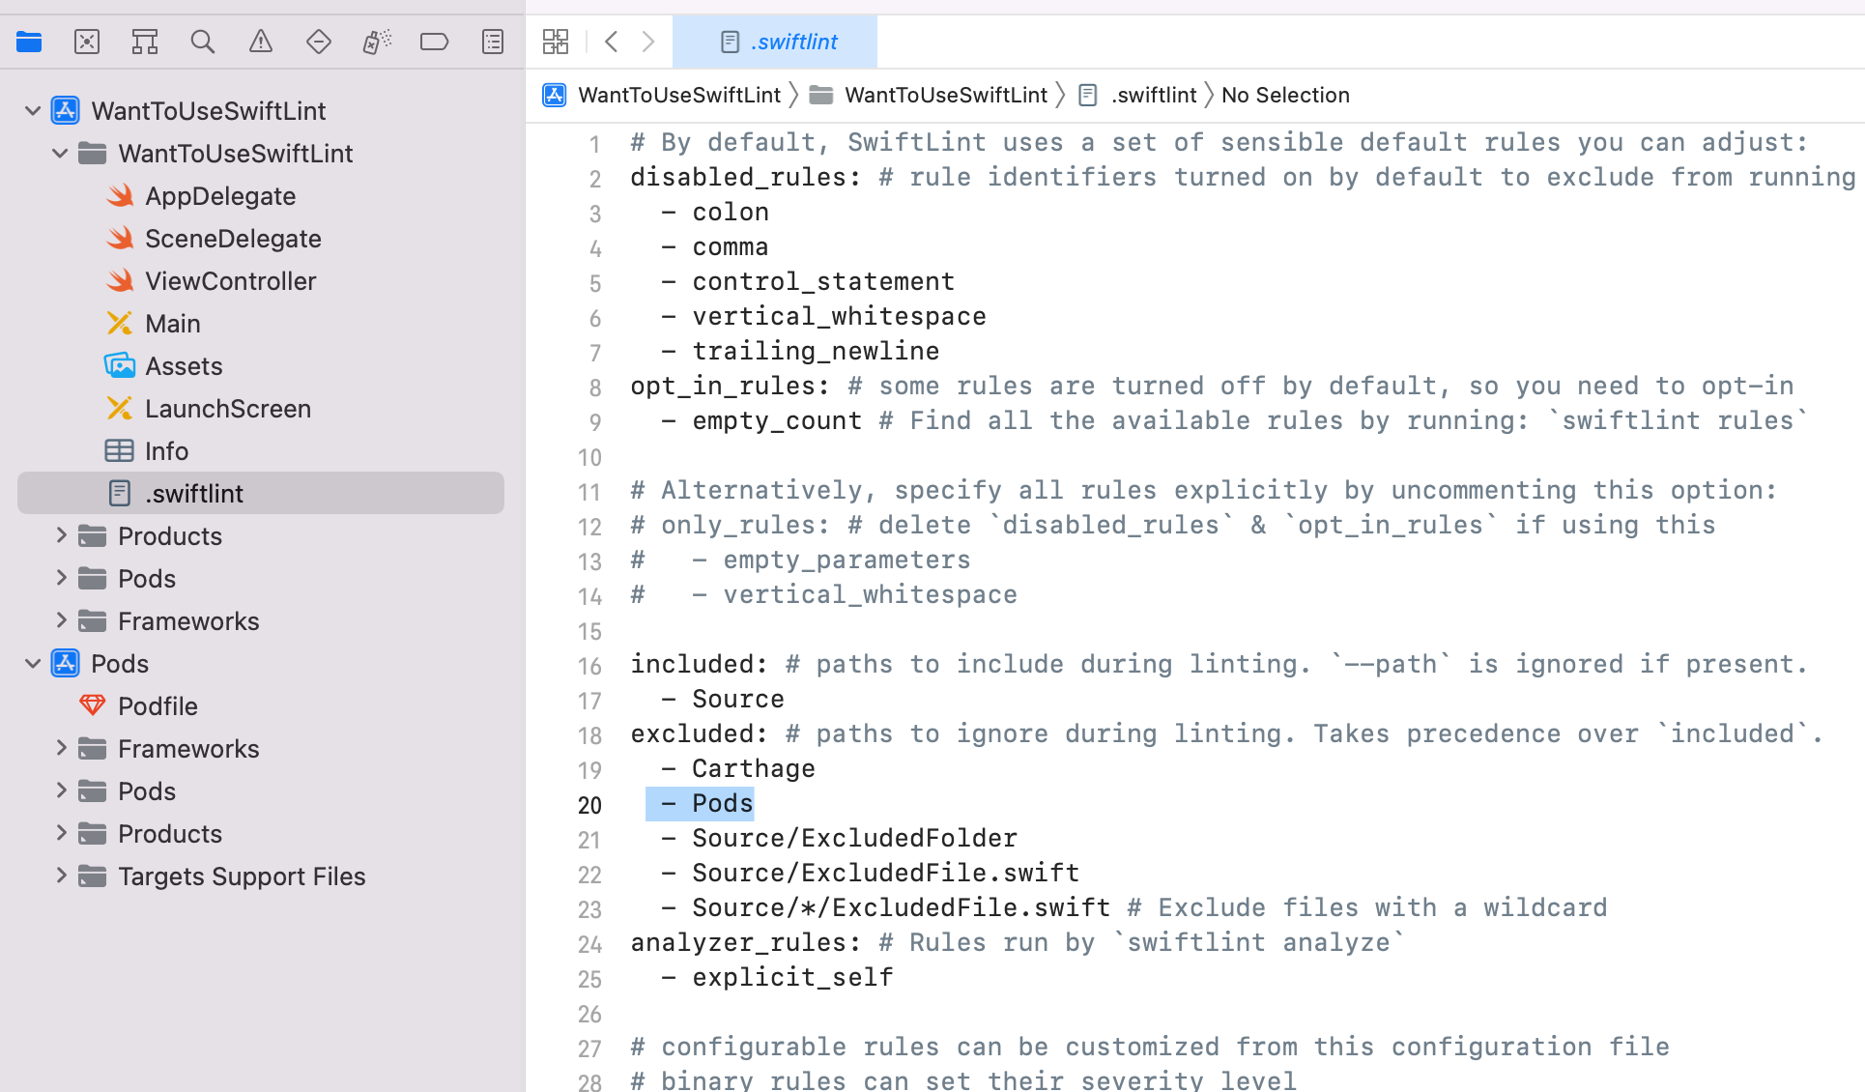Open the Podfile in navigator
This screenshot has height=1092, width=1865.
pos(157,706)
